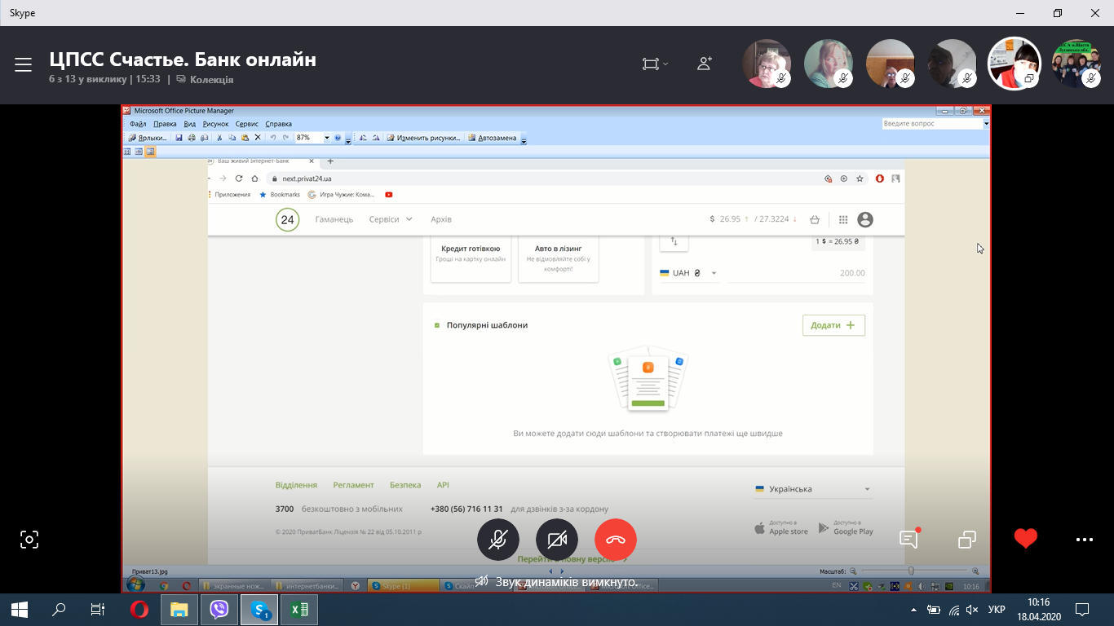
Task: Click the undo arrow in Picture Manager
Action: (x=273, y=138)
